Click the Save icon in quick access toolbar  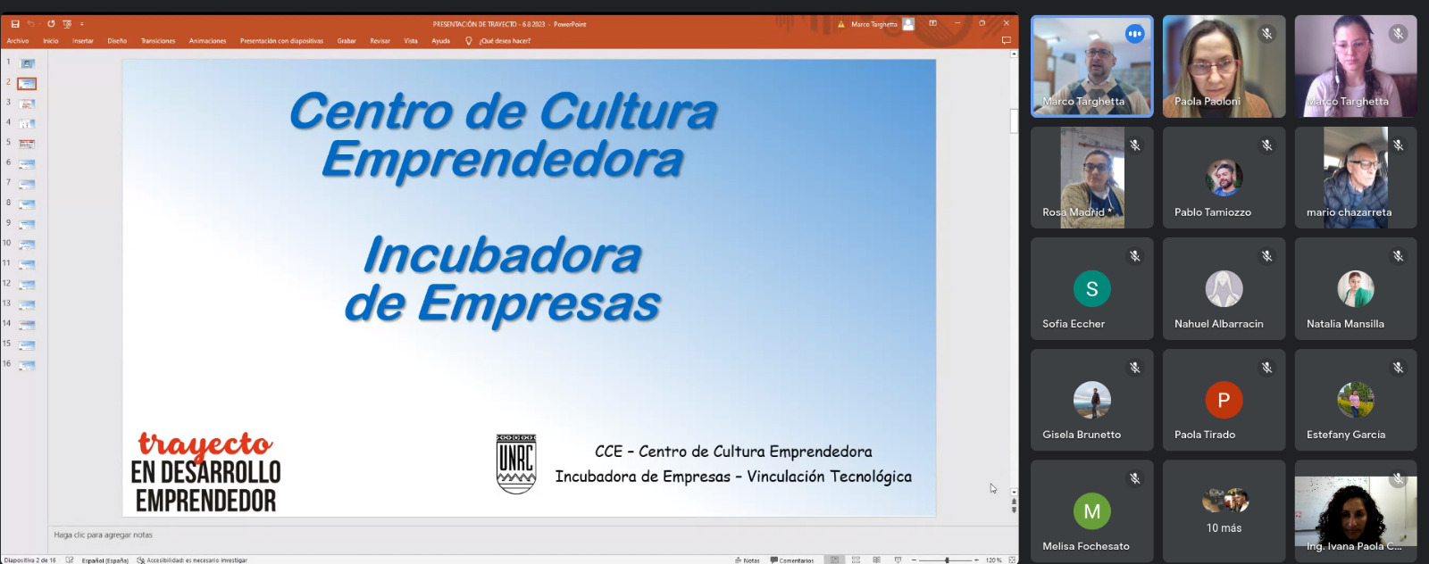point(15,24)
